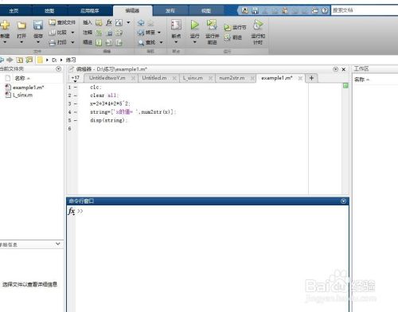Expand the insert options dropdown arrow
The width and height of the screenshot is (398, 312).
click(128, 22)
